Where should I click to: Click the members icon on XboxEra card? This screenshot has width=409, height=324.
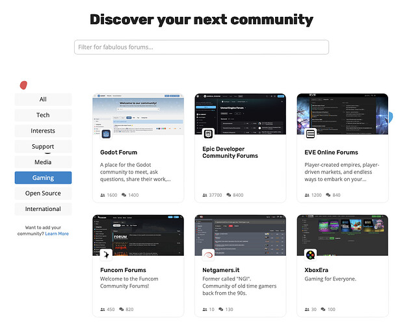coord(307,310)
